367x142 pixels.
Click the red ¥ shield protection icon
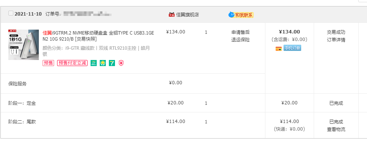point(121,63)
